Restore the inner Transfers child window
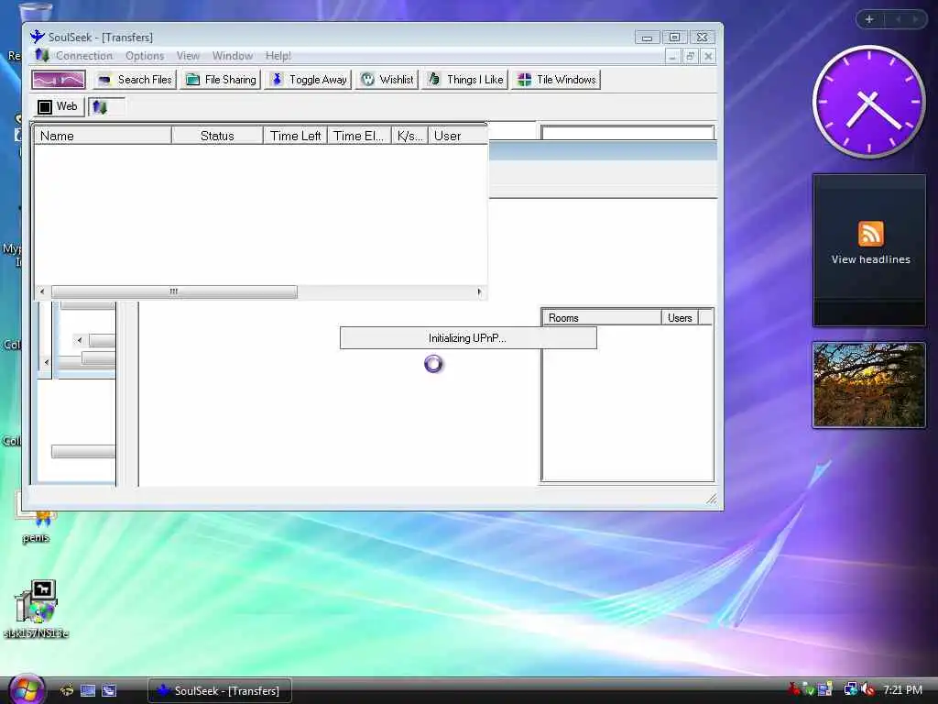Screen dimensions: 938x704 tap(691, 56)
